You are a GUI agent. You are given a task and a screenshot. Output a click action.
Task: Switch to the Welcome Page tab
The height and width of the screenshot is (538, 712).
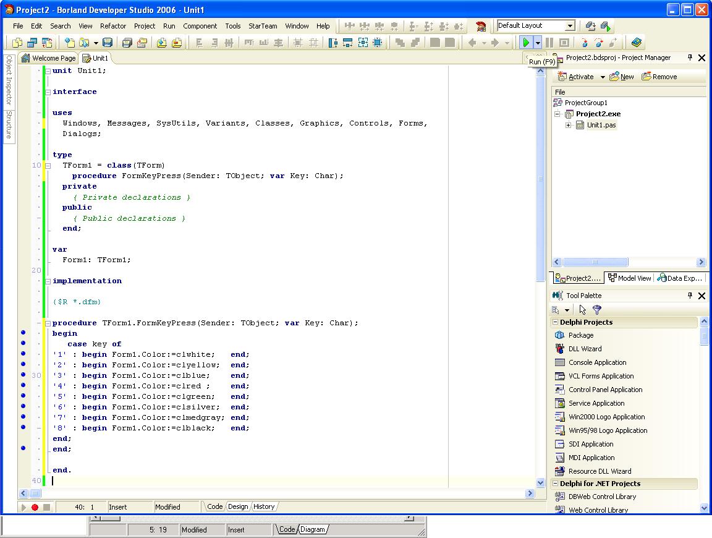coord(48,58)
